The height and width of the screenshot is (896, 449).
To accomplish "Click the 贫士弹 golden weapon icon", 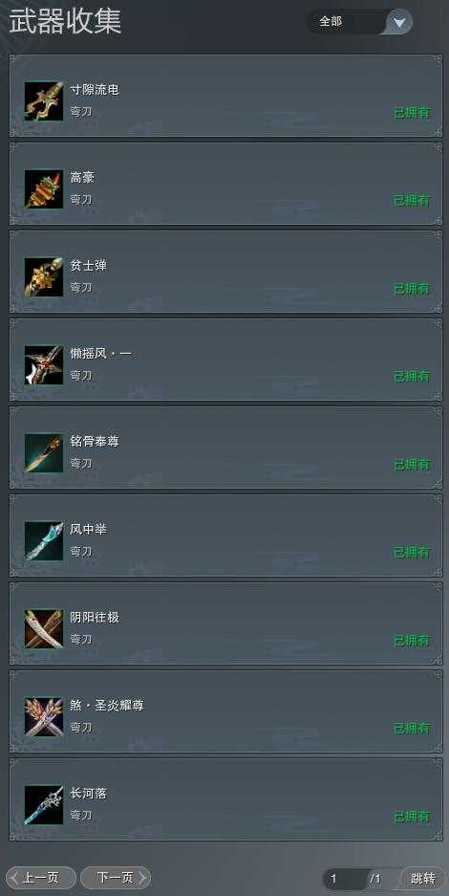I will pyautogui.click(x=44, y=277).
